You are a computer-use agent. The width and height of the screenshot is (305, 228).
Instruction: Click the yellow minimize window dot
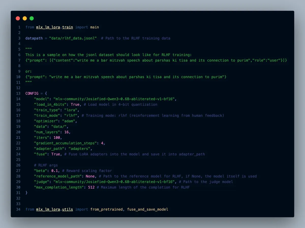25,18
